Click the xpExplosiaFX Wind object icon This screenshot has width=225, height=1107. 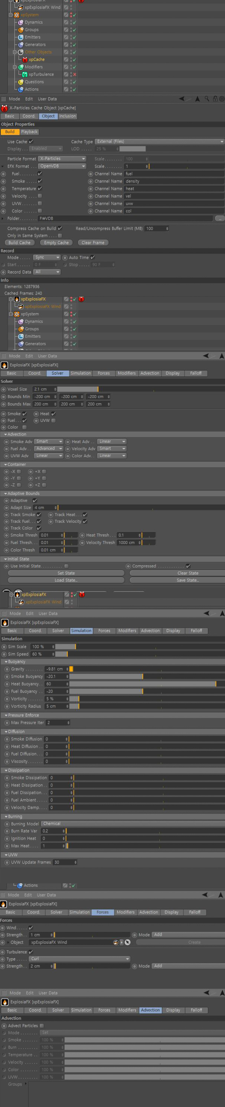pos(20,7)
